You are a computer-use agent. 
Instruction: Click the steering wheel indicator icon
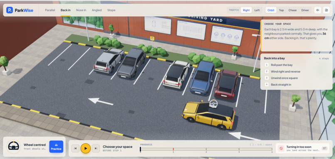point(13,147)
